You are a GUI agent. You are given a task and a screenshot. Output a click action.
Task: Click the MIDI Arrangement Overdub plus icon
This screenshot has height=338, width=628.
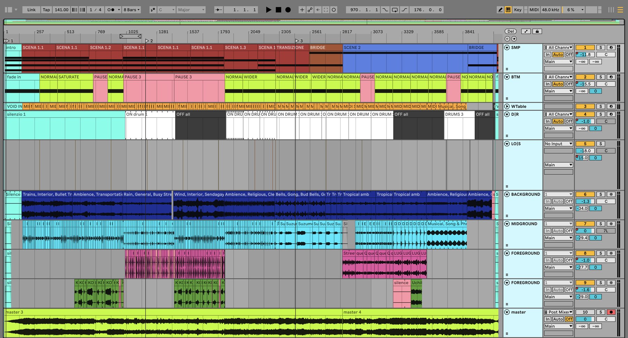pos(302,10)
